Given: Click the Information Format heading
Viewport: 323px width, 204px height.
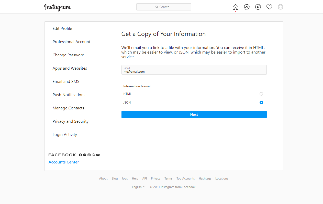Looking at the screenshot, I should 137,86.
